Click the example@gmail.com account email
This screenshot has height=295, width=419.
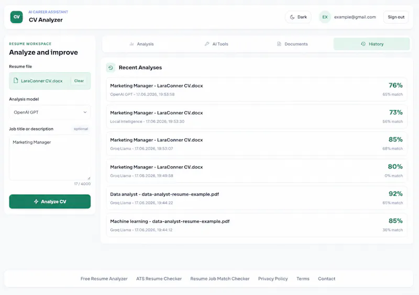click(355, 17)
